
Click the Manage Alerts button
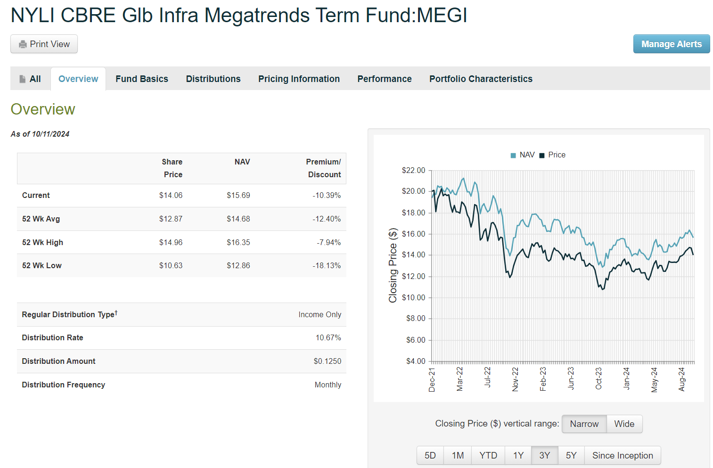(671, 44)
